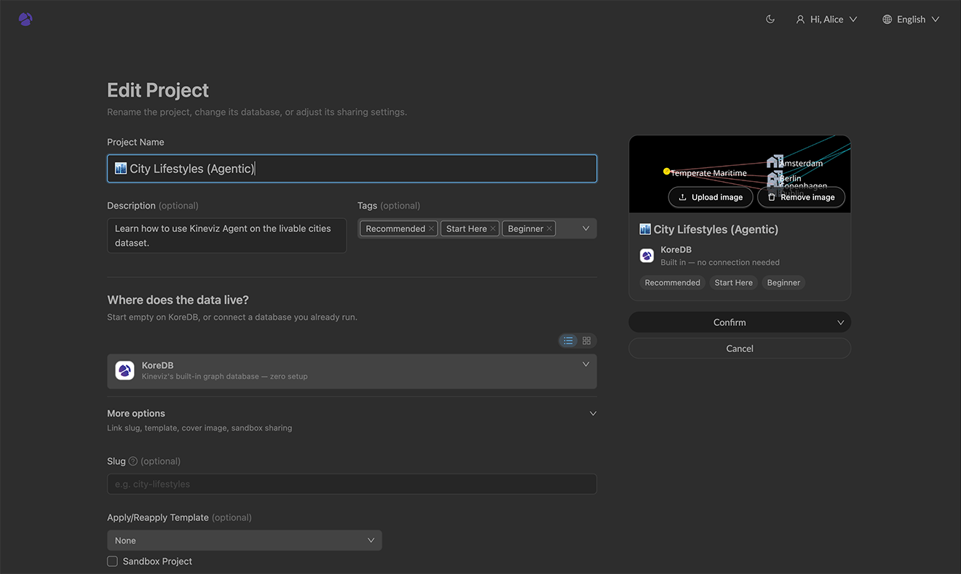This screenshot has height=574, width=961.
Task: Click the Remove image button
Action: tap(801, 197)
